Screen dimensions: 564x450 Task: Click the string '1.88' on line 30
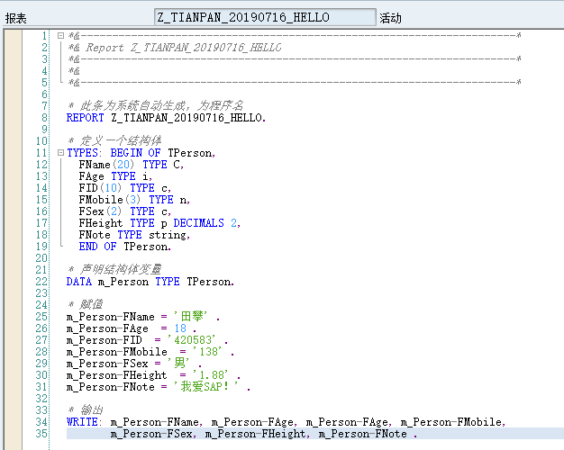(x=211, y=375)
